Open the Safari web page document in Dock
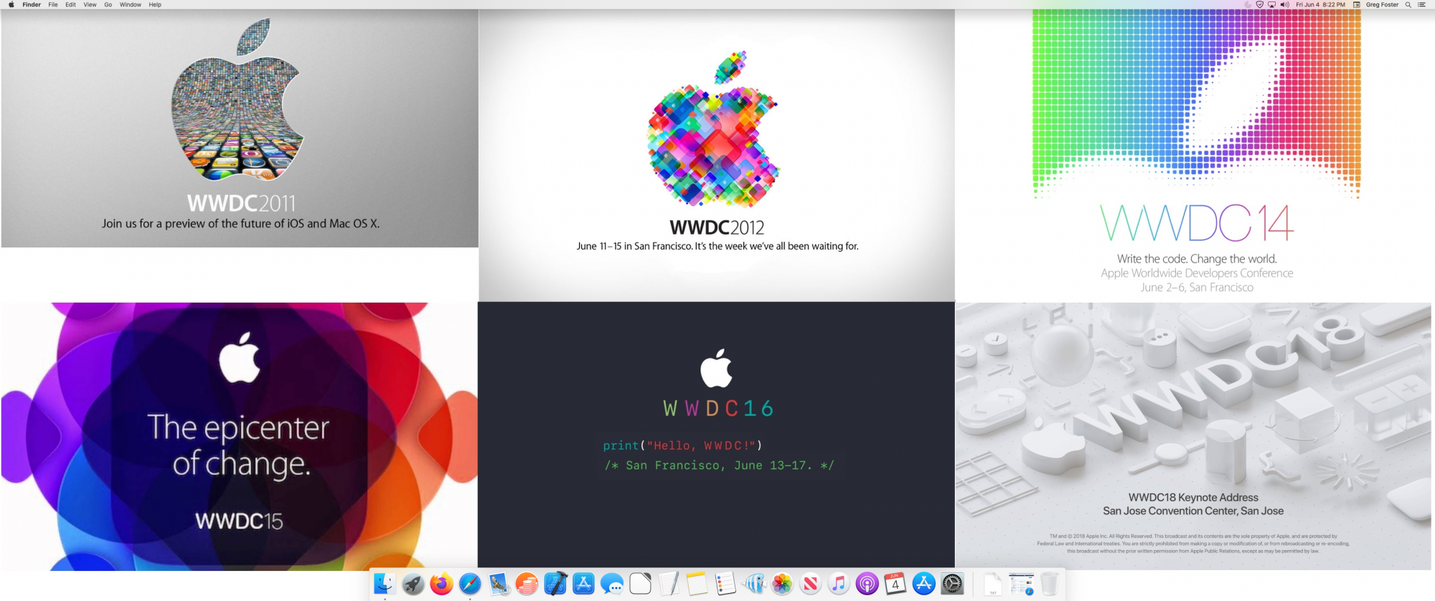This screenshot has width=1435, height=601. pyautogui.click(x=1021, y=584)
